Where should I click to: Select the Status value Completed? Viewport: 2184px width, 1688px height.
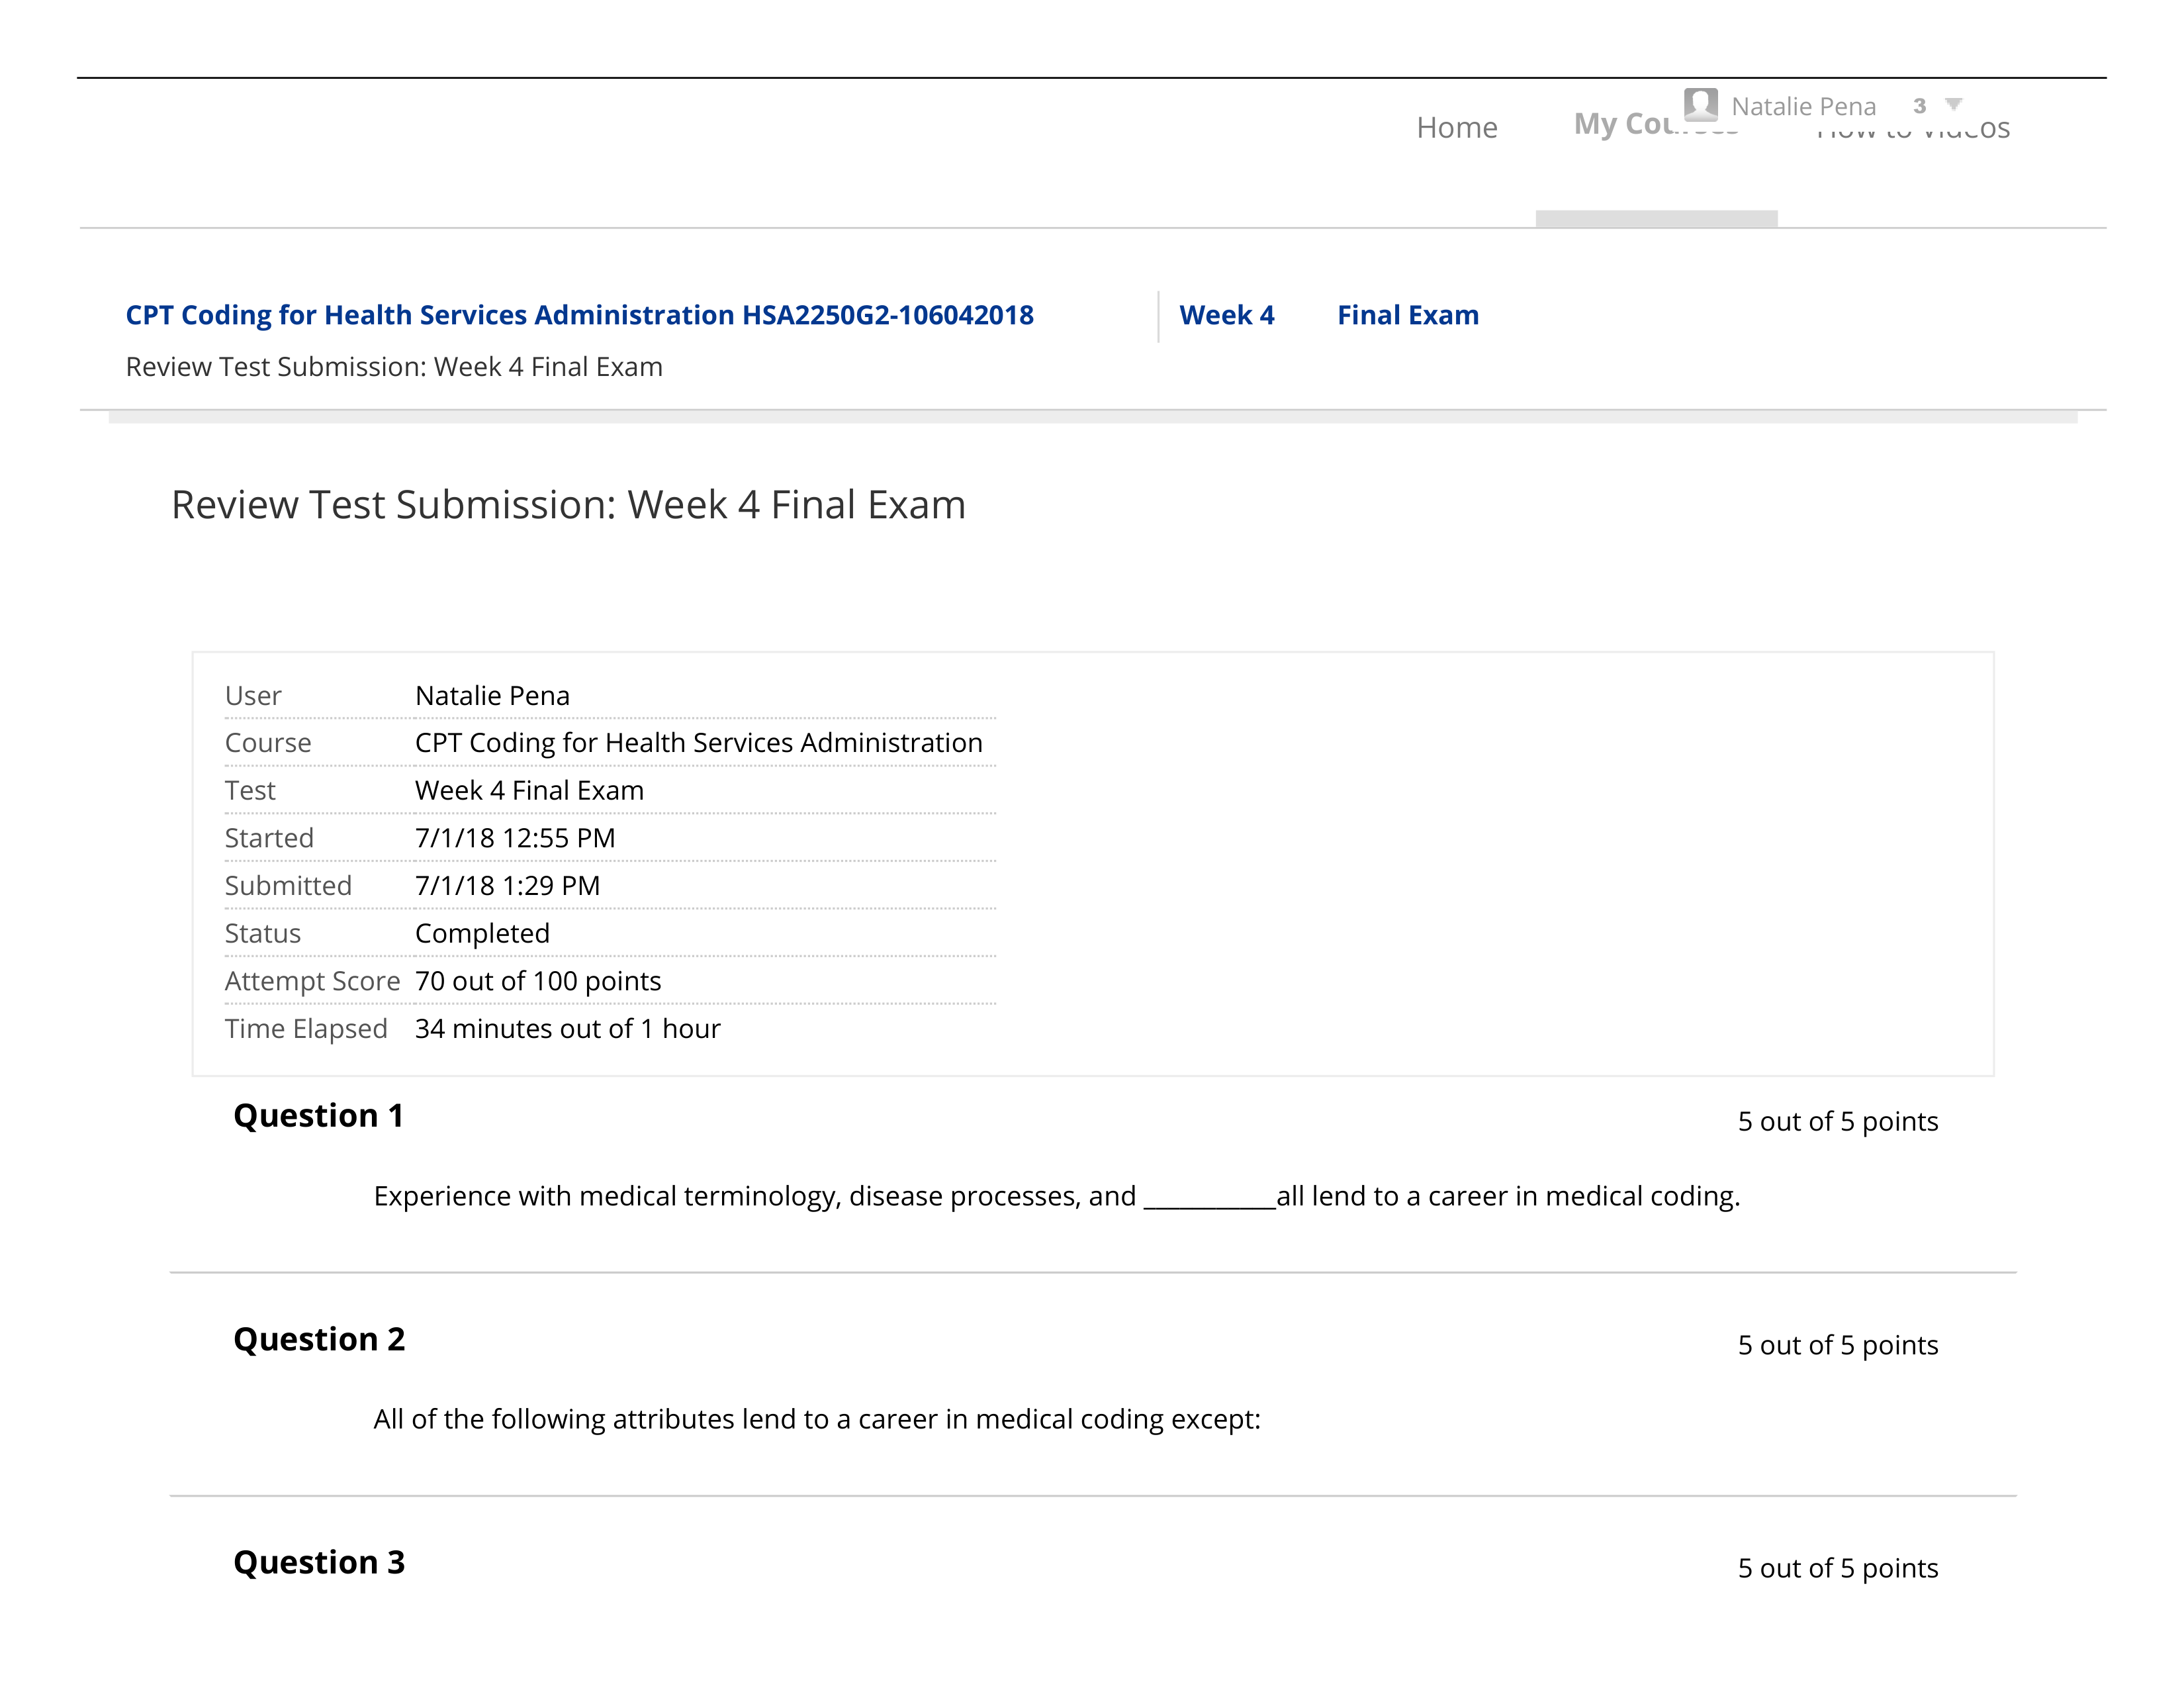[x=482, y=933]
